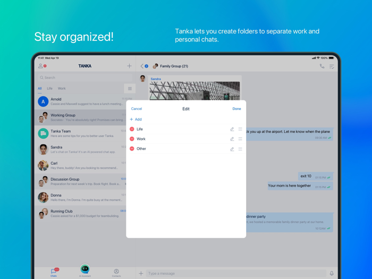The width and height of the screenshot is (372, 279).
Task: Go to the Contacts bottom tab
Action: pos(116,273)
